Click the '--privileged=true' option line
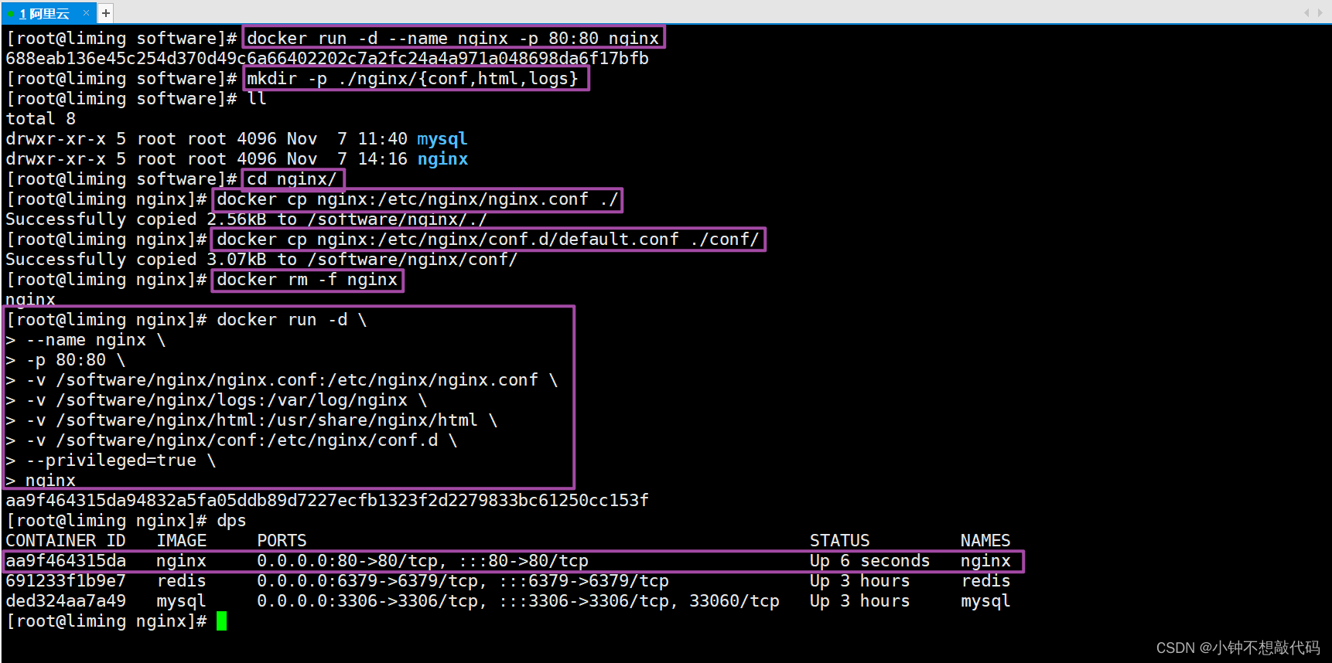 click(x=111, y=461)
